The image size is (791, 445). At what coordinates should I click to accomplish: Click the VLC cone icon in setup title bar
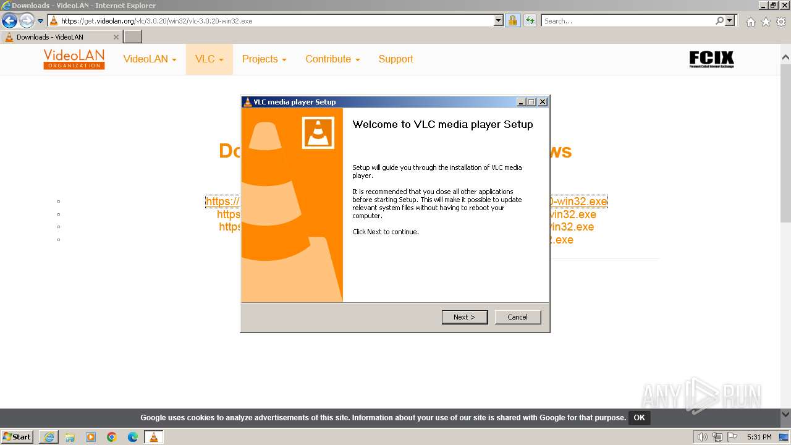pos(248,102)
